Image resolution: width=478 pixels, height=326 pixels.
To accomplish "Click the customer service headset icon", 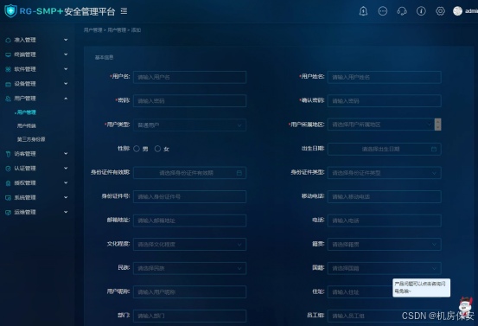I will pyautogui.click(x=402, y=11).
